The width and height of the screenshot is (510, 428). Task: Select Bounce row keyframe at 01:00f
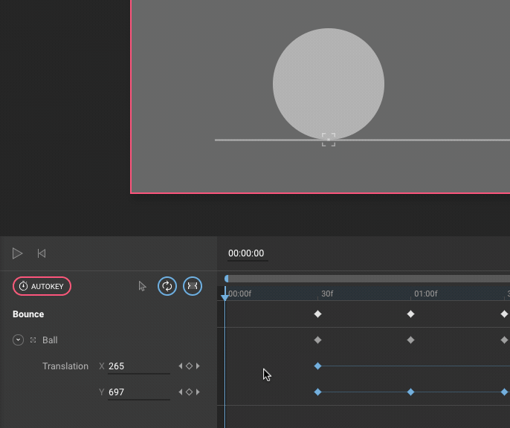click(x=411, y=314)
